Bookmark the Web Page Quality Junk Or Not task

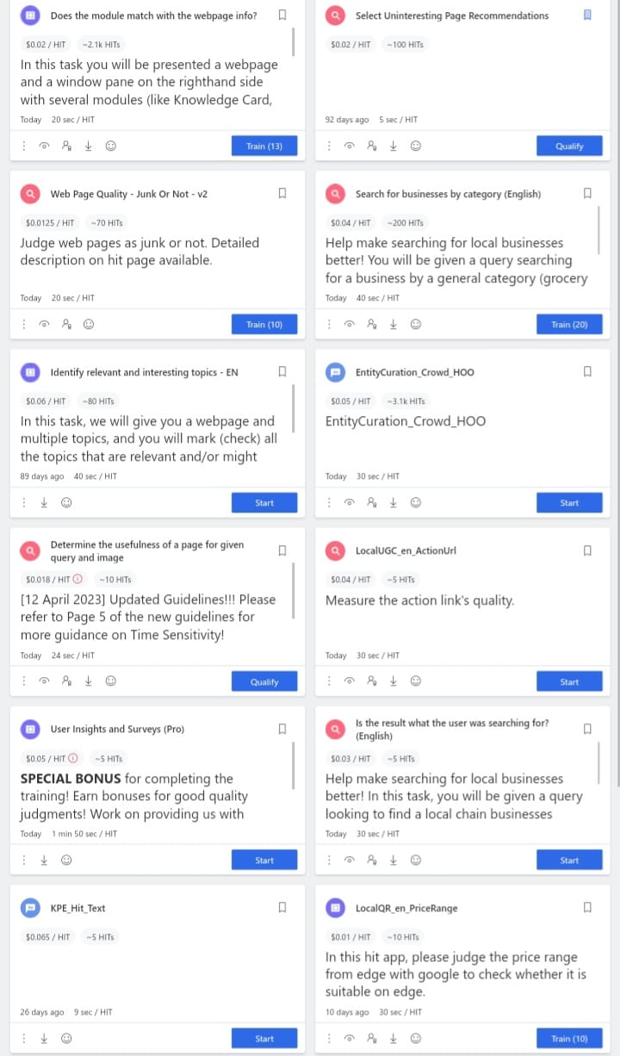(282, 194)
